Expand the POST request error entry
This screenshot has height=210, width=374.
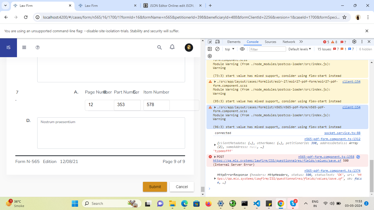pos(215,157)
